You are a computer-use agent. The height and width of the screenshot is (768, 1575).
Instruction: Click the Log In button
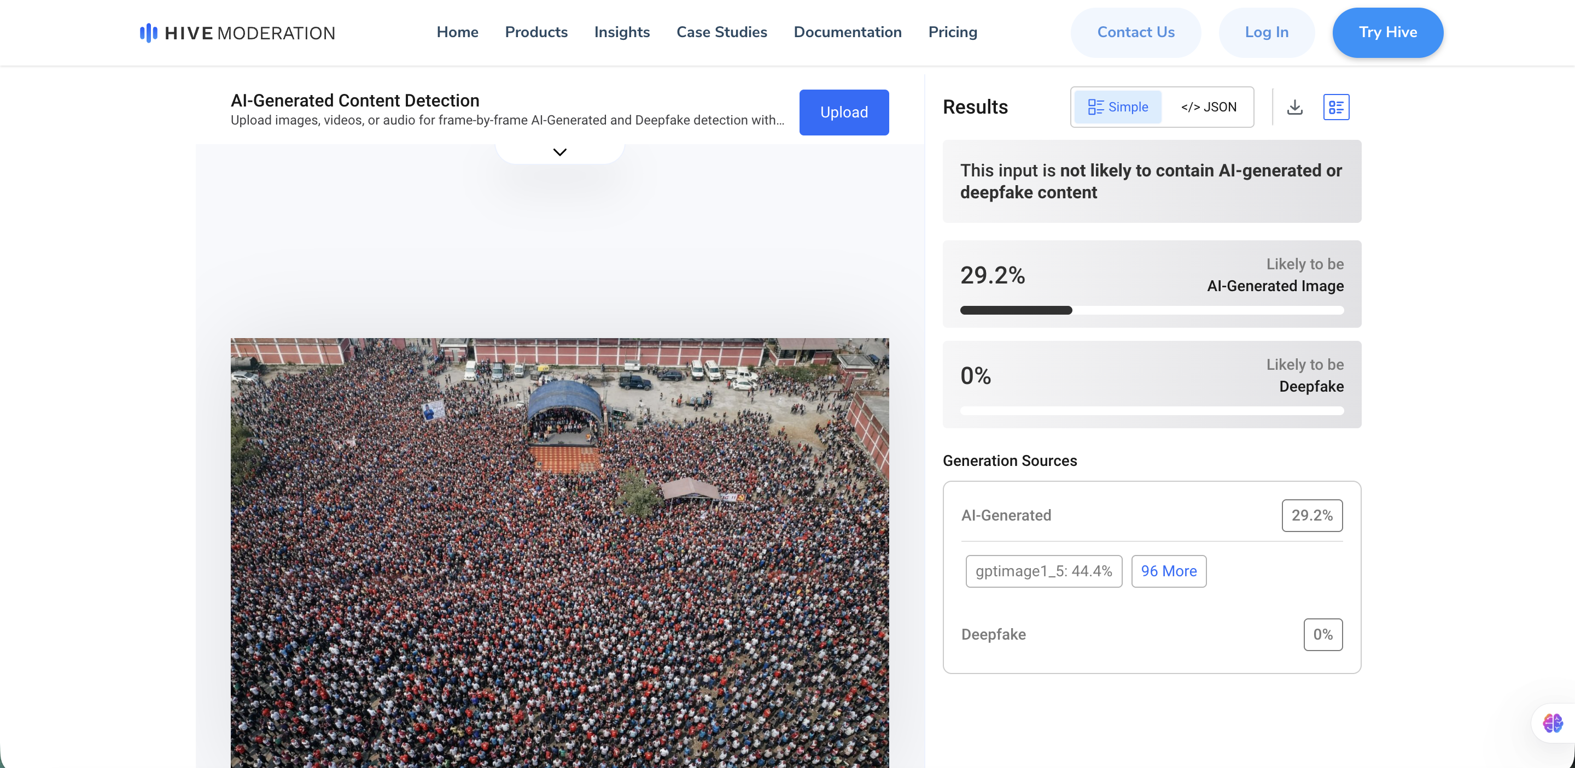coord(1266,32)
